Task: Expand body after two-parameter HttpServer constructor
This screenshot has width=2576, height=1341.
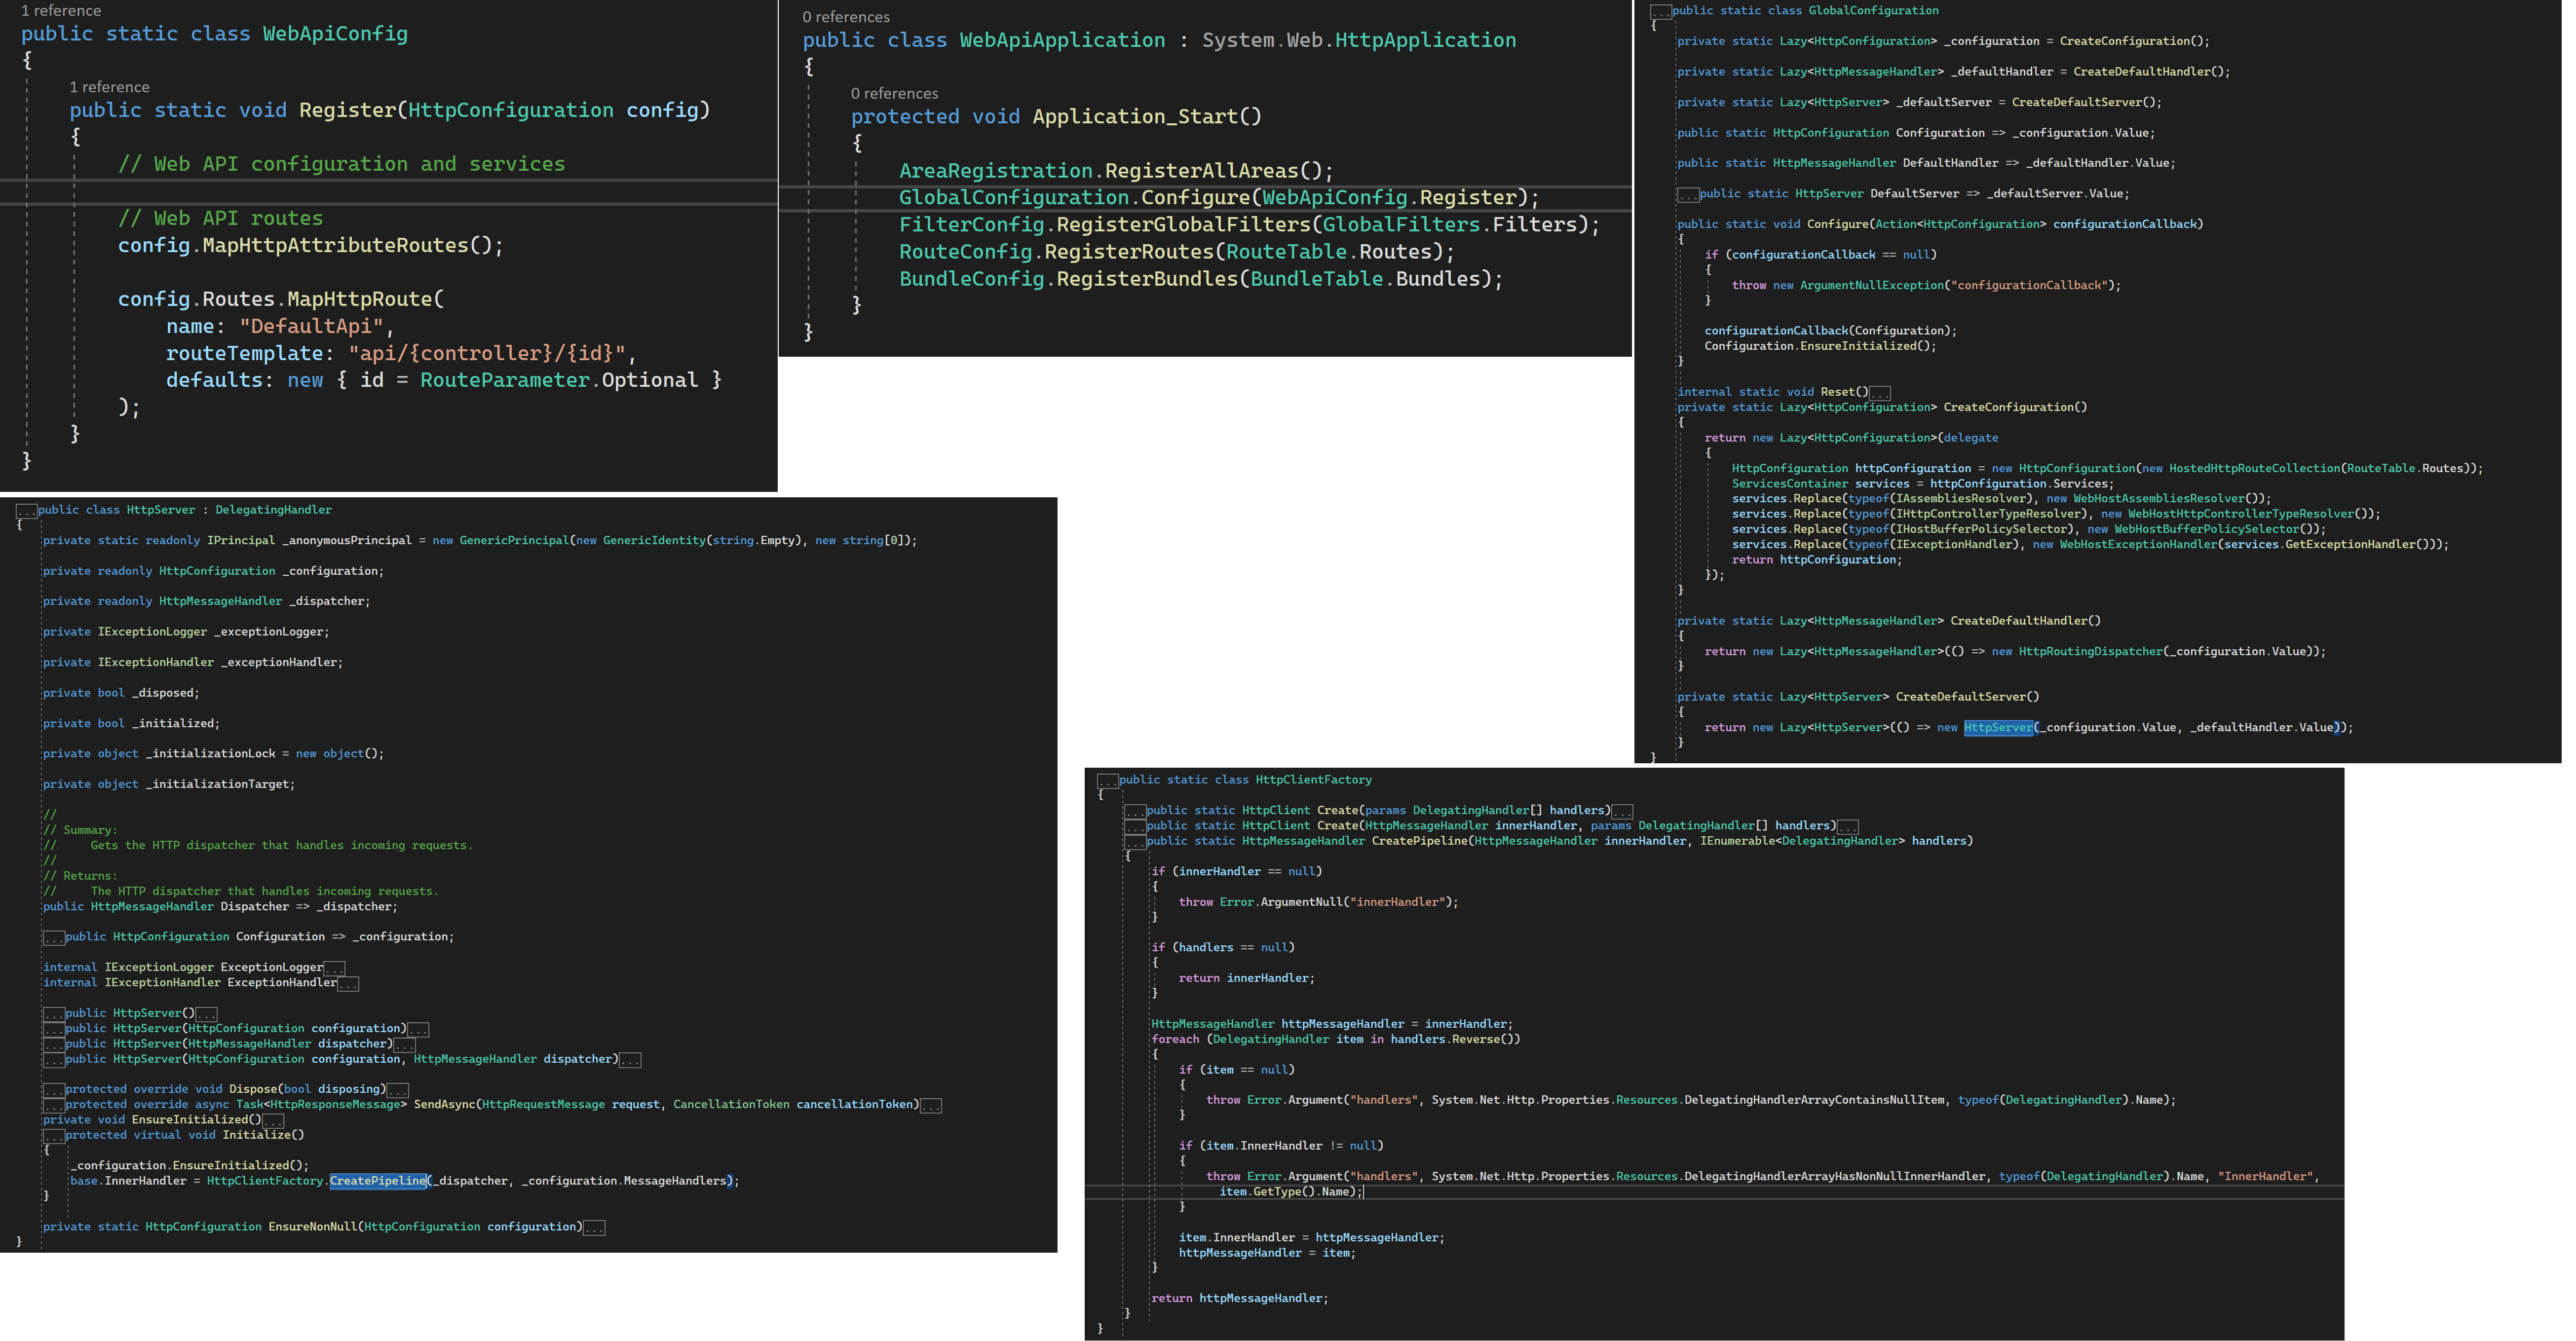Action: [630, 1060]
